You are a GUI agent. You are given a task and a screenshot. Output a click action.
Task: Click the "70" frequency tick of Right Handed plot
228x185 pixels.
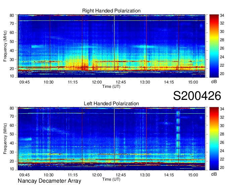(12, 23)
